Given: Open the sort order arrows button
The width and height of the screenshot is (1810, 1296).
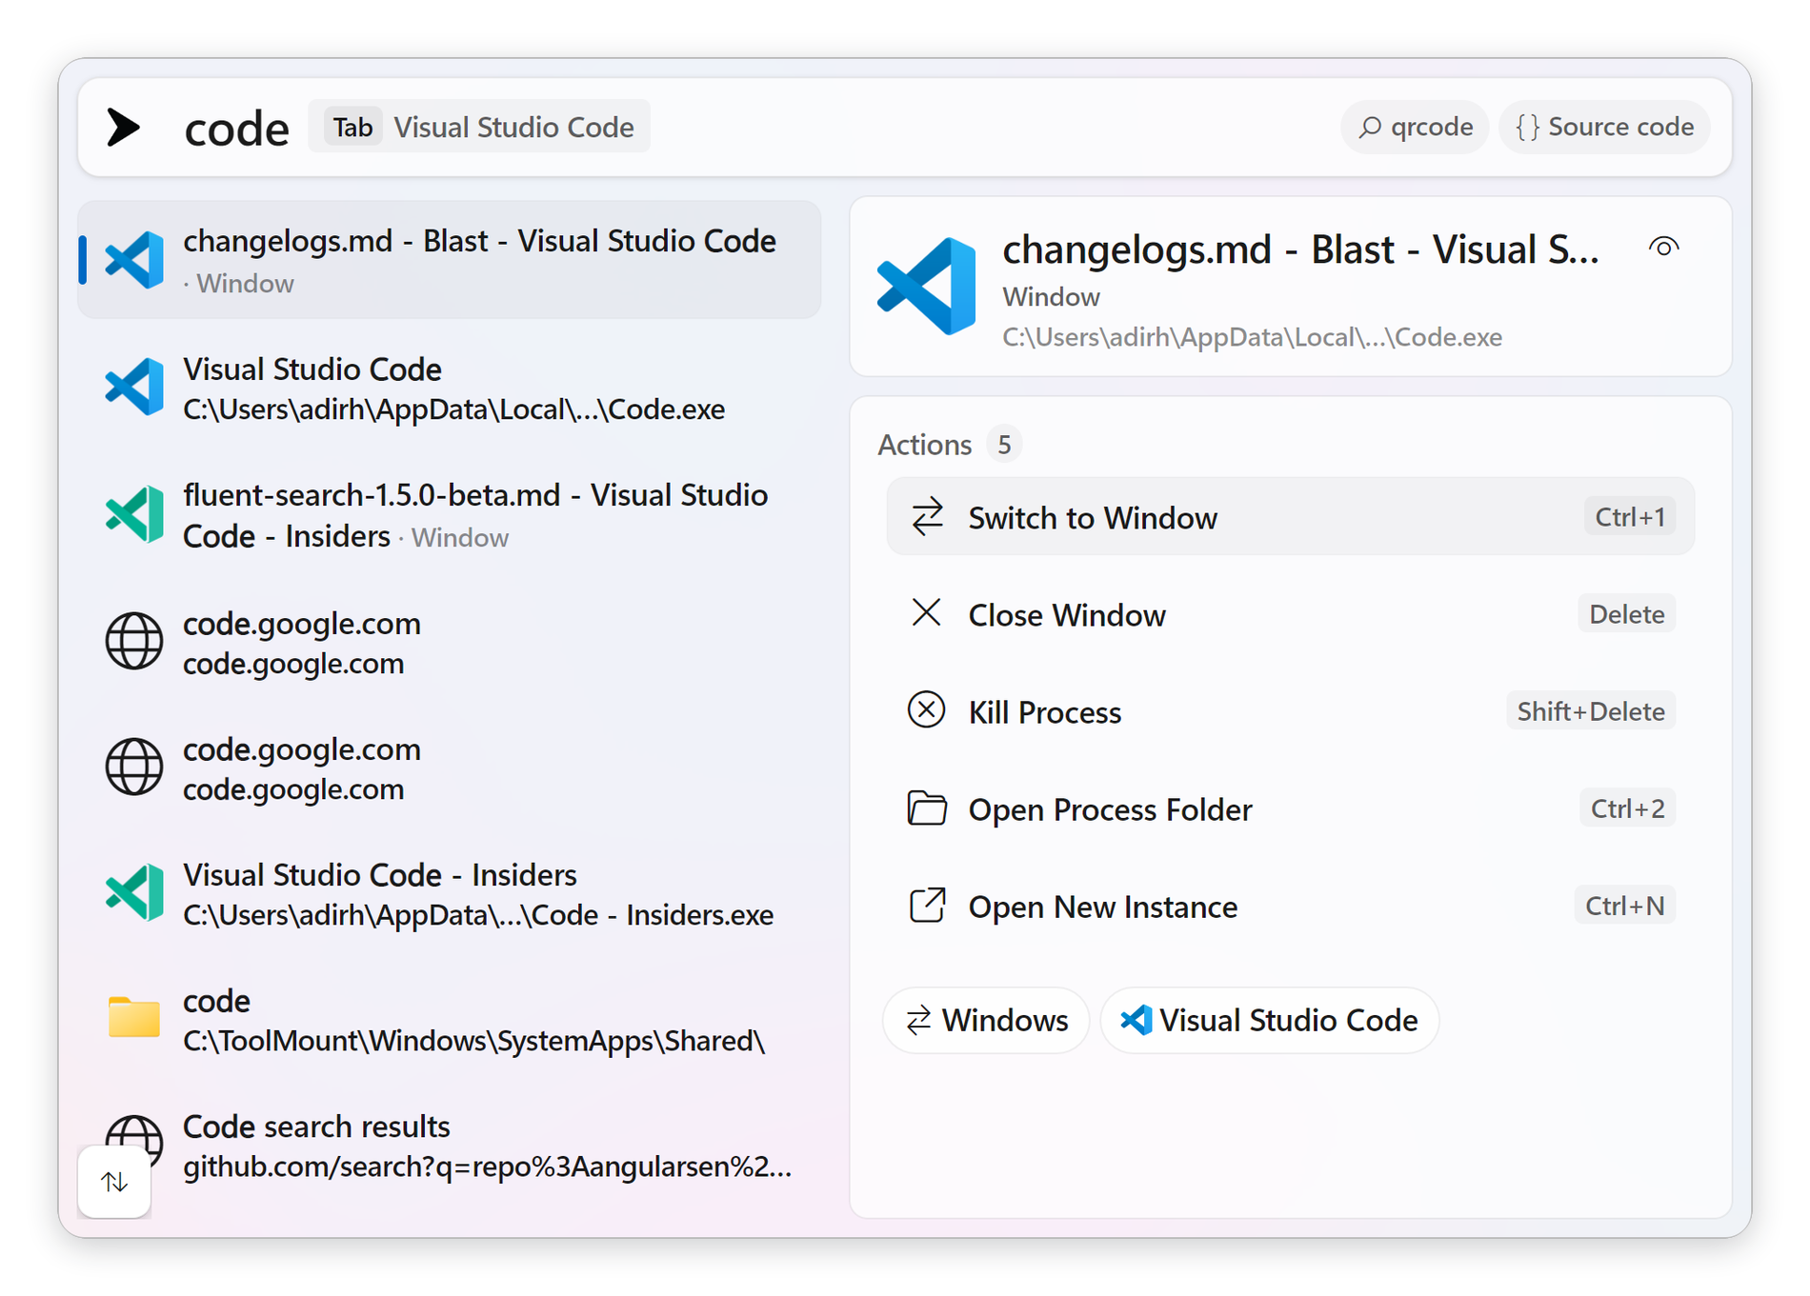Looking at the screenshot, I should click(x=114, y=1182).
